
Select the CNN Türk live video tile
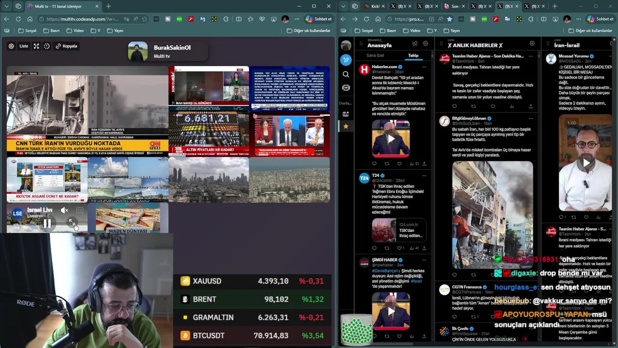(x=87, y=111)
